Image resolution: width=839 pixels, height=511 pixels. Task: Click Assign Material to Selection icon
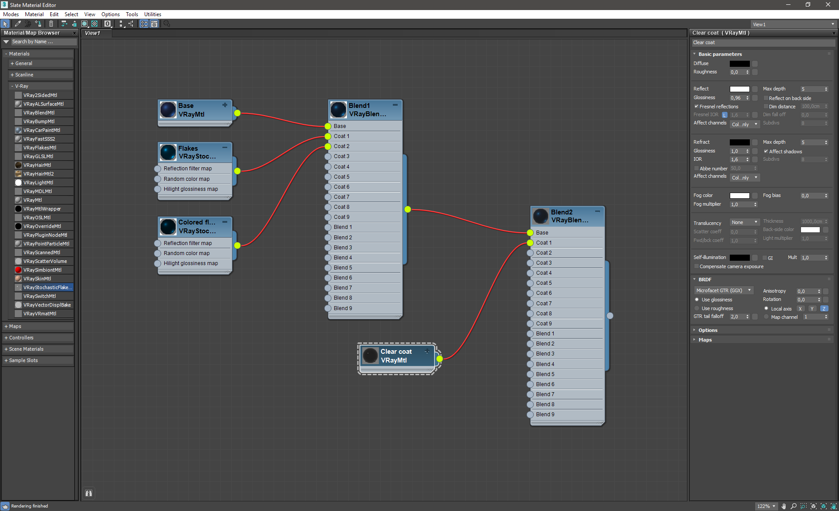(x=38, y=24)
